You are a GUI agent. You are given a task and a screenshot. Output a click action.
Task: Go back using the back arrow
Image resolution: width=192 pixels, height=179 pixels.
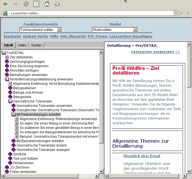pyautogui.click(x=5, y=4)
